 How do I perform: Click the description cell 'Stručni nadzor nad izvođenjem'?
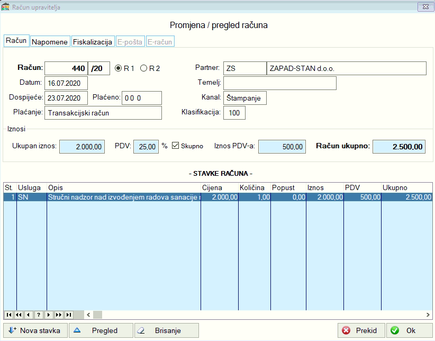click(124, 197)
